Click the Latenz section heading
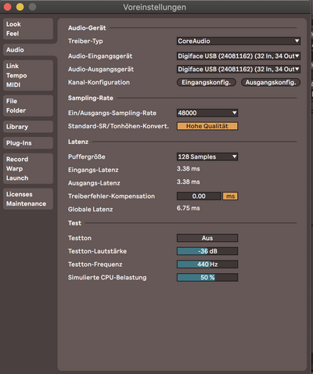The width and height of the screenshot is (313, 374). 78,142
